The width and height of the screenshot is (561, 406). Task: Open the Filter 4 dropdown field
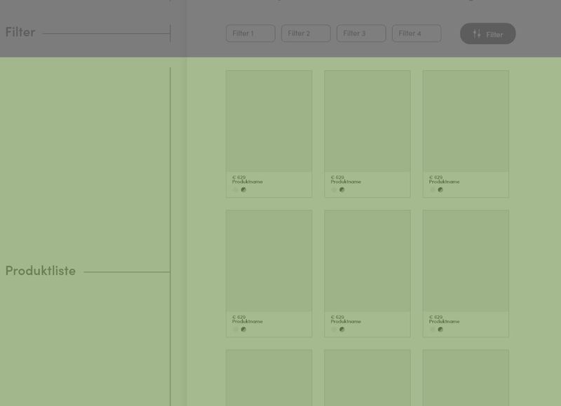point(417,33)
